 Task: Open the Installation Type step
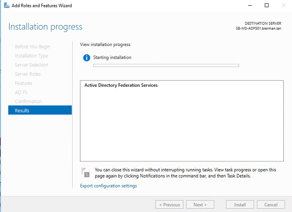[31, 56]
